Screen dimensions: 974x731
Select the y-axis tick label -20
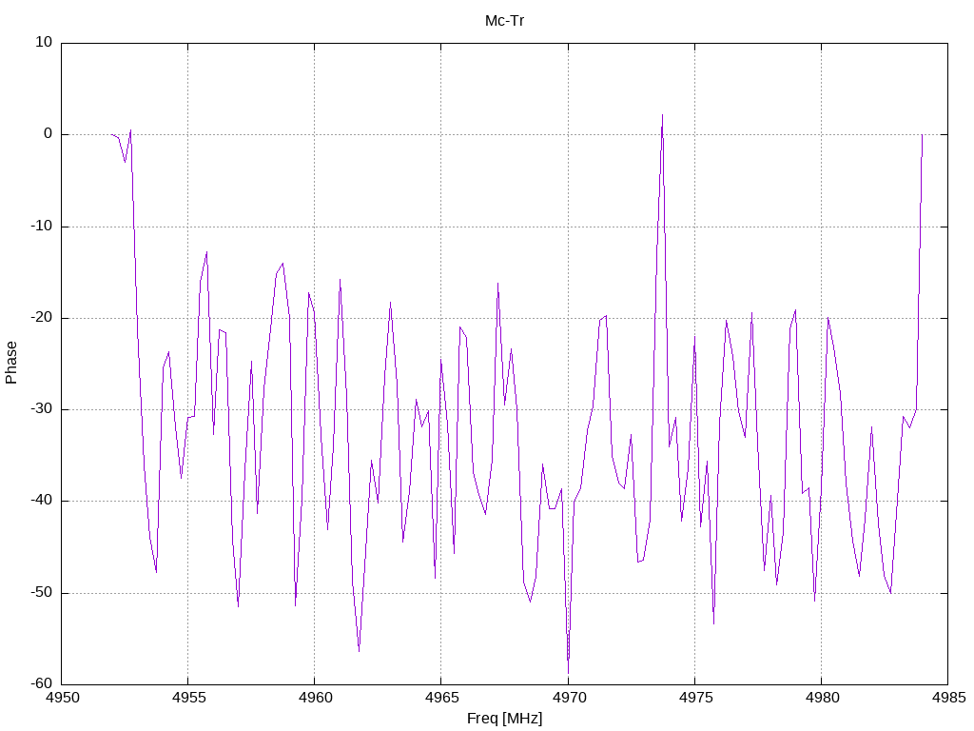click(42, 318)
